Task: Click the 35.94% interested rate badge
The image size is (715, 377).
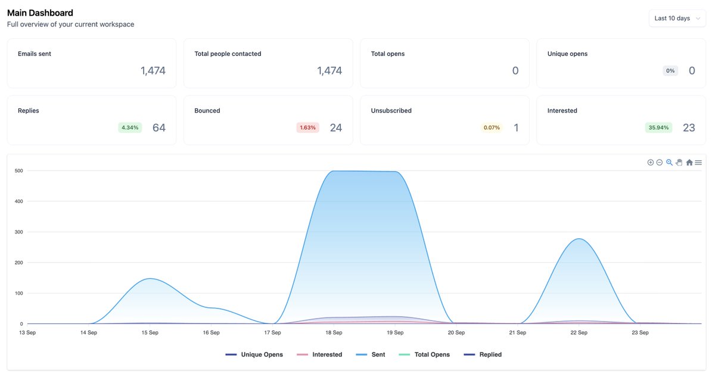Action: point(658,127)
